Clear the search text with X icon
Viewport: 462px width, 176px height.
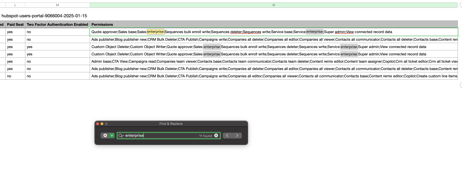point(216,136)
